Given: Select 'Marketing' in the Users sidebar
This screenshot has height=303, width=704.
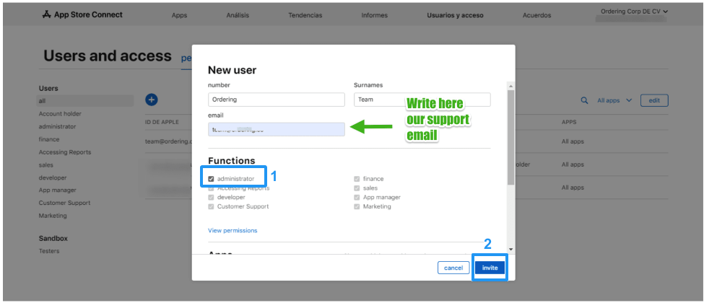Looking at the screenshot, I should tap(53, 216).
